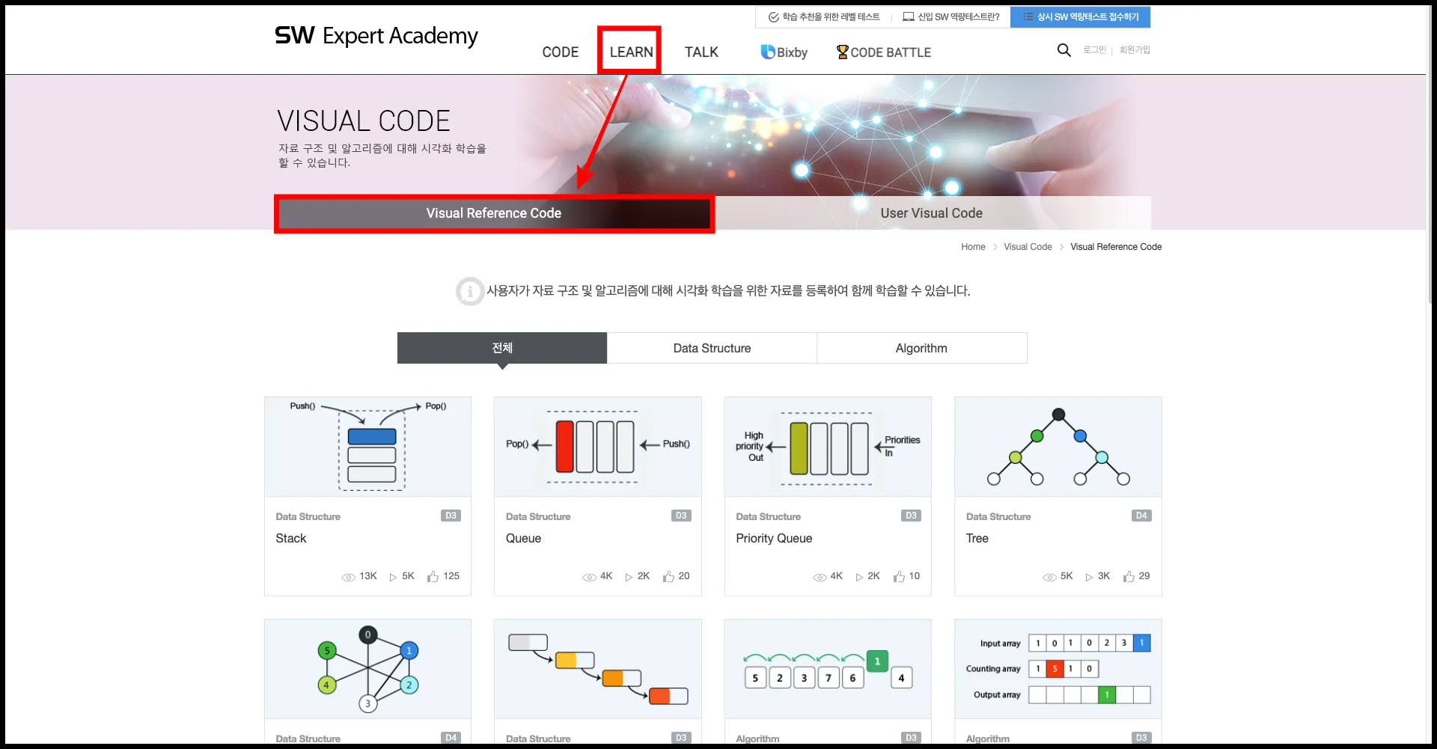Click the Queue card title
This screenshot has width=1437, height=749.
(x=523, y=539)
